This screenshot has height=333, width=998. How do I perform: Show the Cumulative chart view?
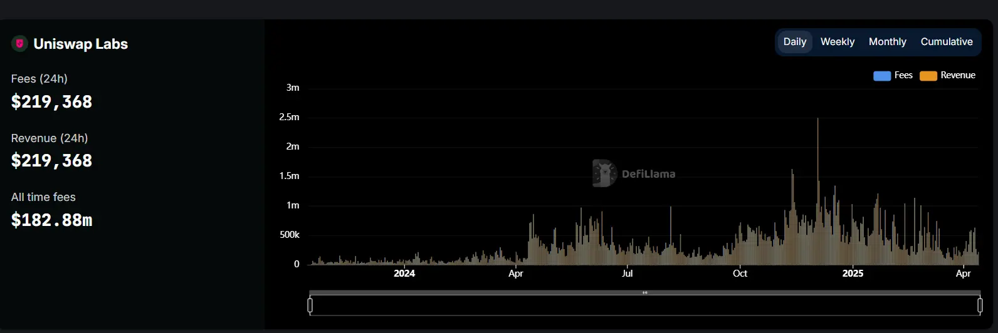tap(946, 42)
